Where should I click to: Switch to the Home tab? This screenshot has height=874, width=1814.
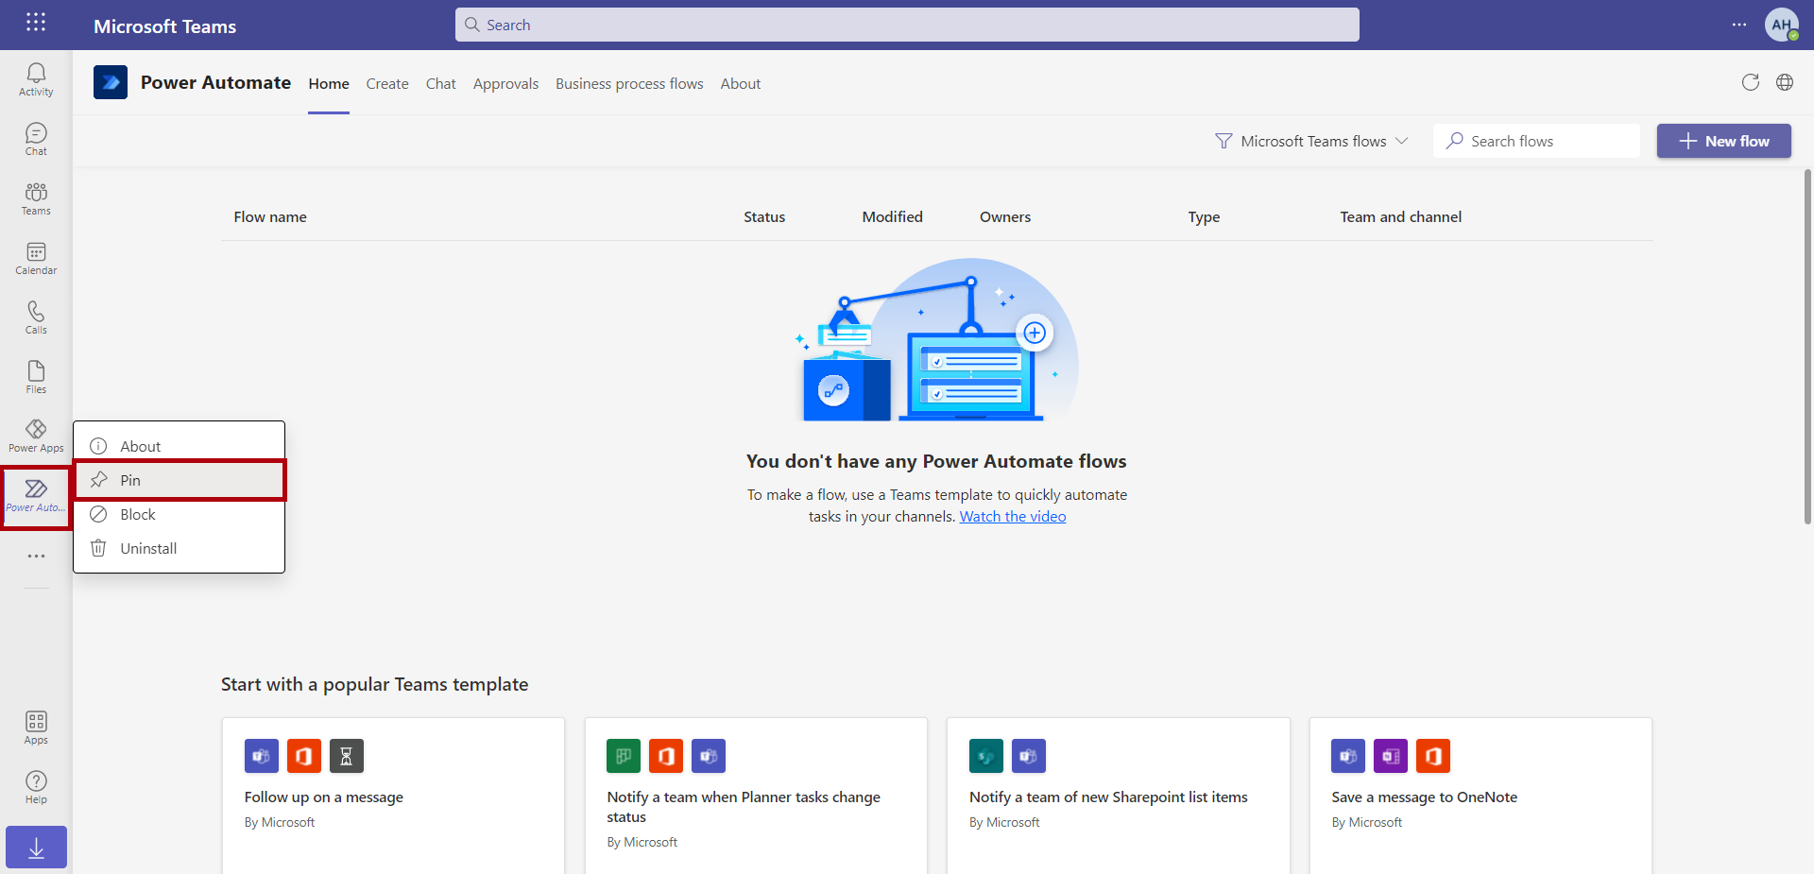329,83
